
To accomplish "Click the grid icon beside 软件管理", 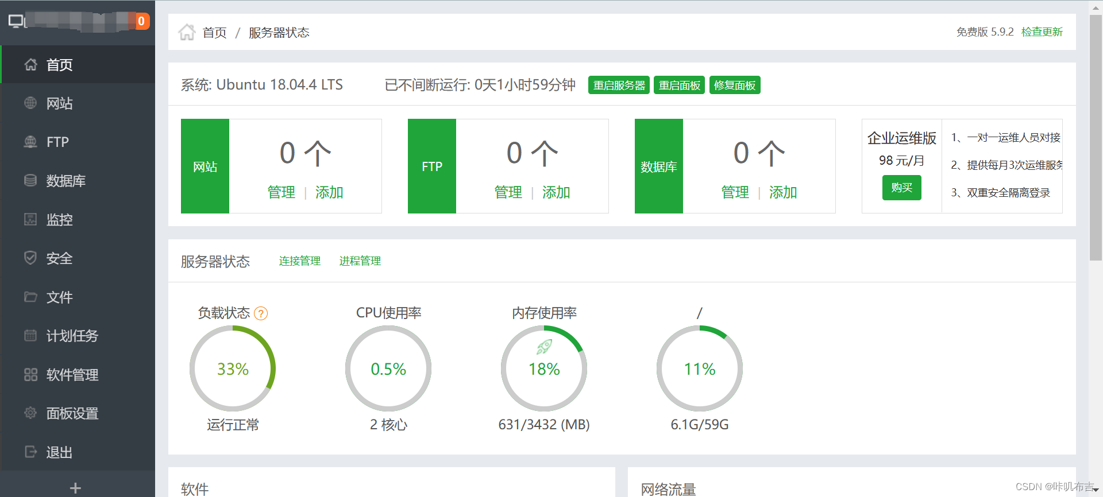I will 30,374.
